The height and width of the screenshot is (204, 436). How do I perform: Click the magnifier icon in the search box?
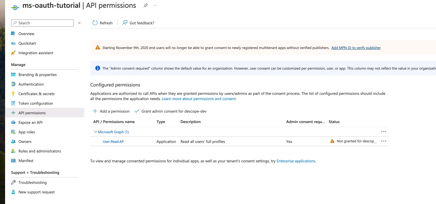[15, 23]
